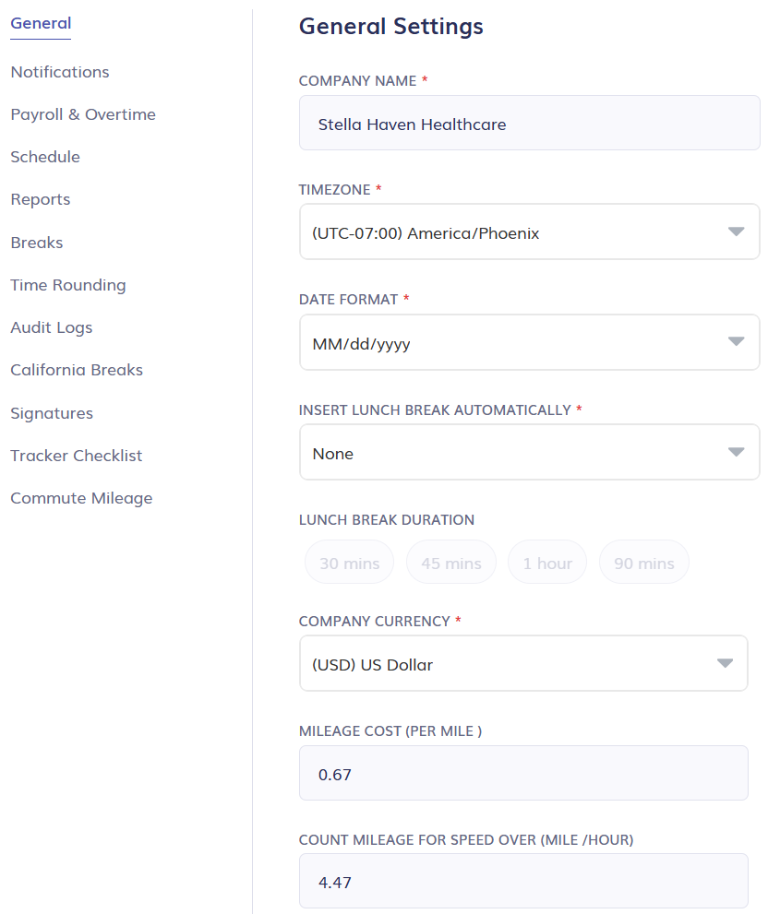Go to Time Rounding settings
The height and width of the screenshot is (914, 768).
[x=67, y=285]
